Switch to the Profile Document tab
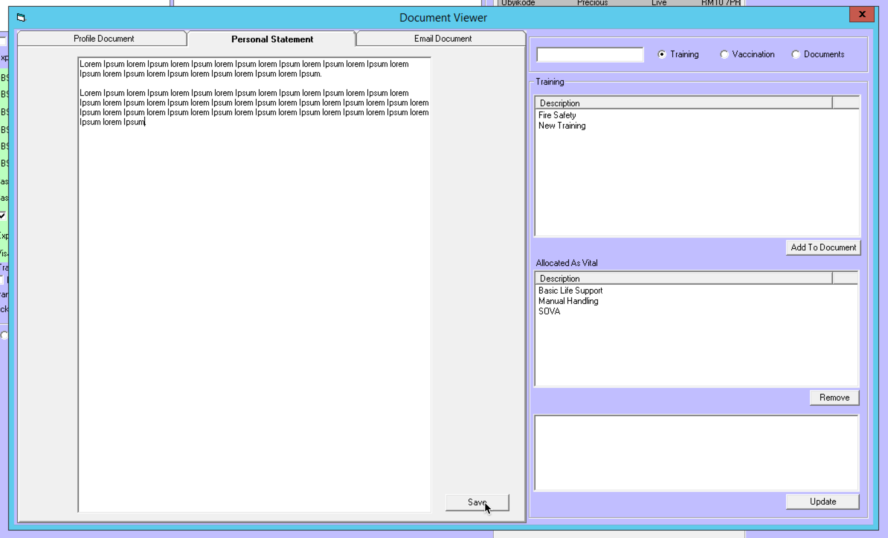Viewport: 888px width, 538px height. coord(103,39)
